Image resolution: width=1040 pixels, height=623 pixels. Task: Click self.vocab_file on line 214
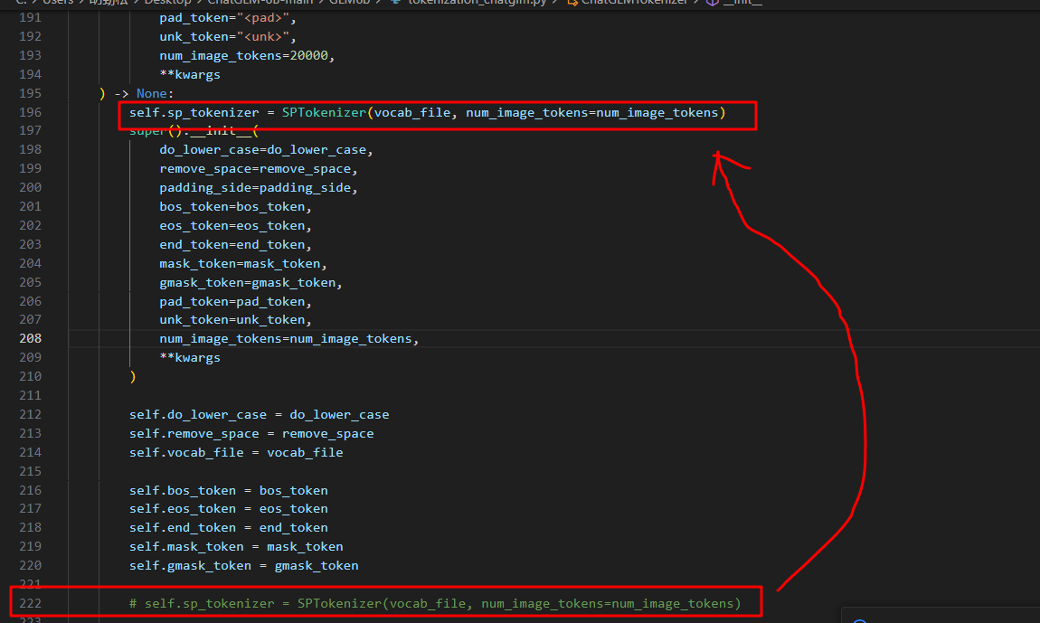pyautogui.click(x=186, y=452)
